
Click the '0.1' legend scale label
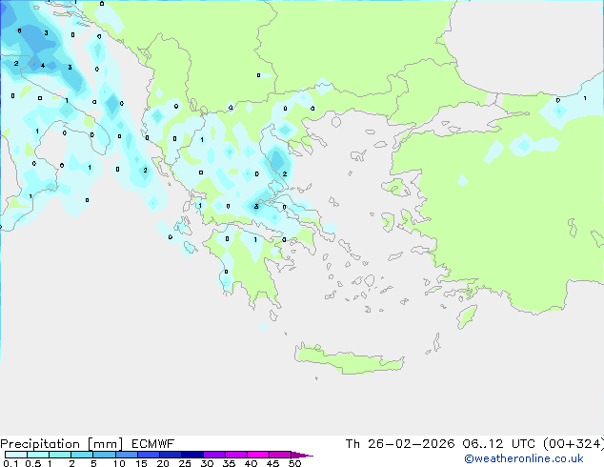(x=10, y=463)
